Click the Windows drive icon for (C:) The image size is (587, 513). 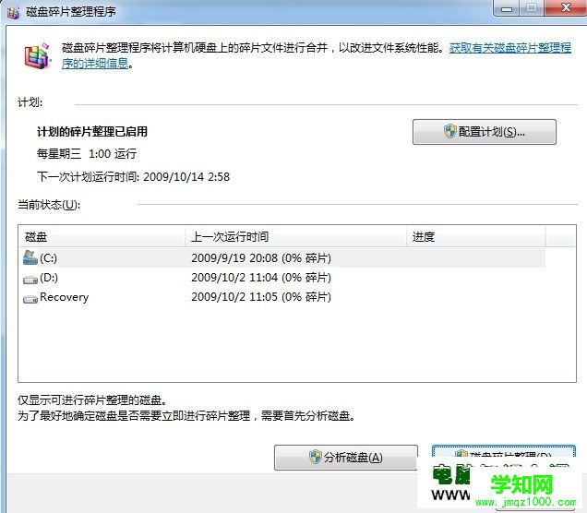pos(30,258)
